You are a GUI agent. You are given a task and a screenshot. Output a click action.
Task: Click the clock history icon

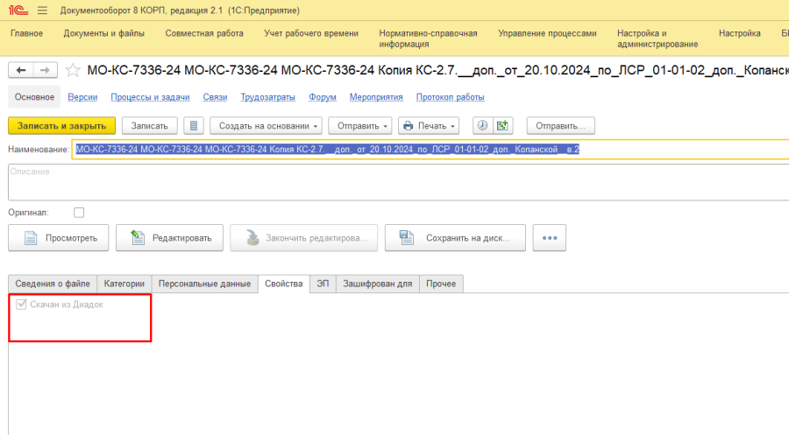(482, 126)
